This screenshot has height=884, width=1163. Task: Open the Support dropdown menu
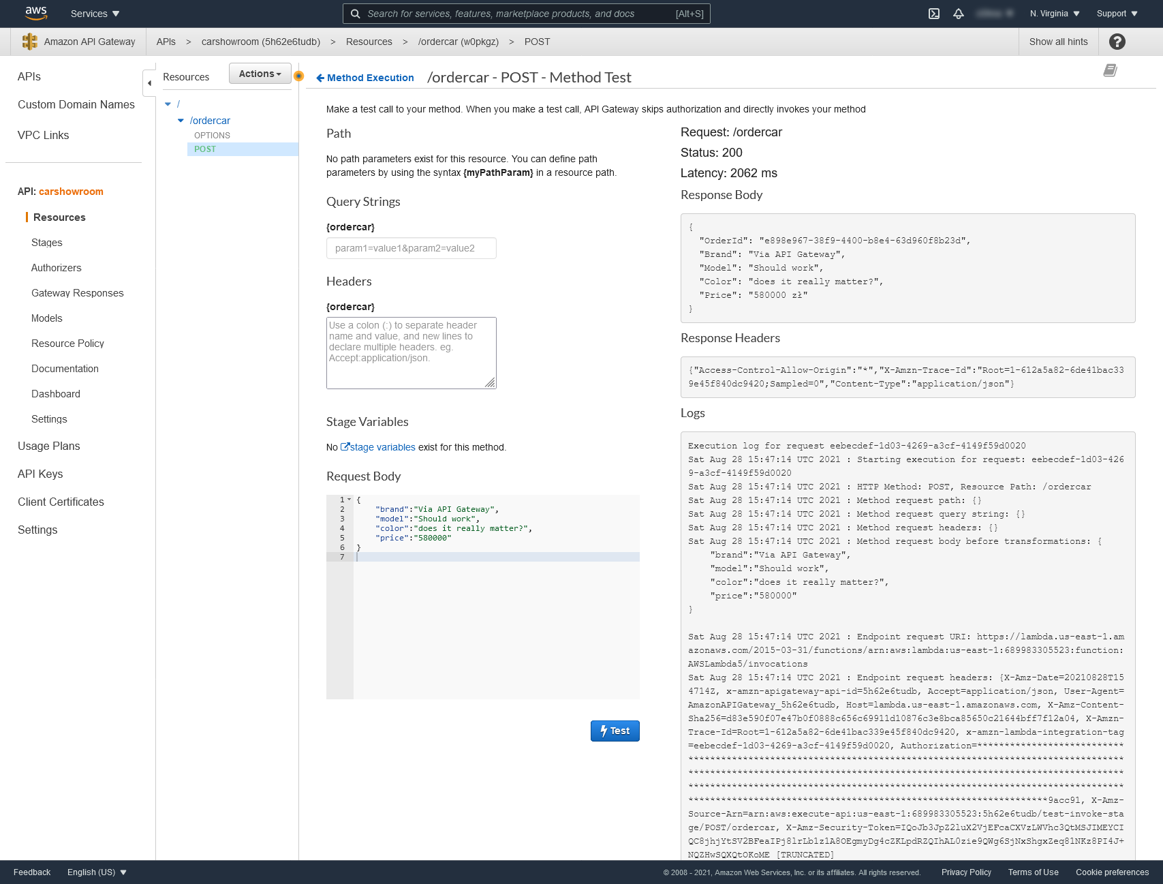pos(1117,14)
